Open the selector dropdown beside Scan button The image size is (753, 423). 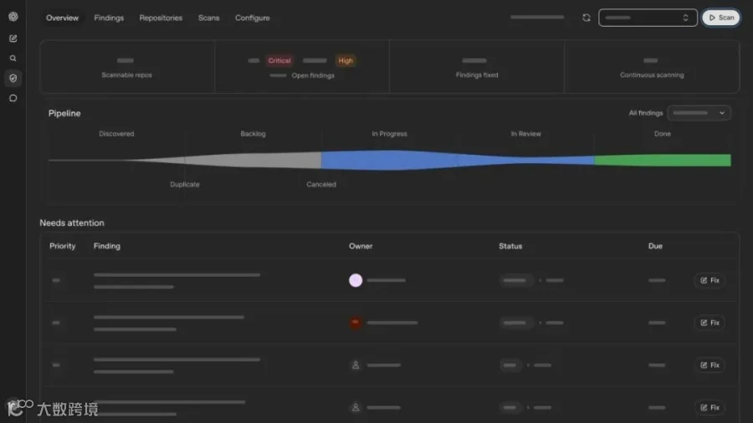648,18
